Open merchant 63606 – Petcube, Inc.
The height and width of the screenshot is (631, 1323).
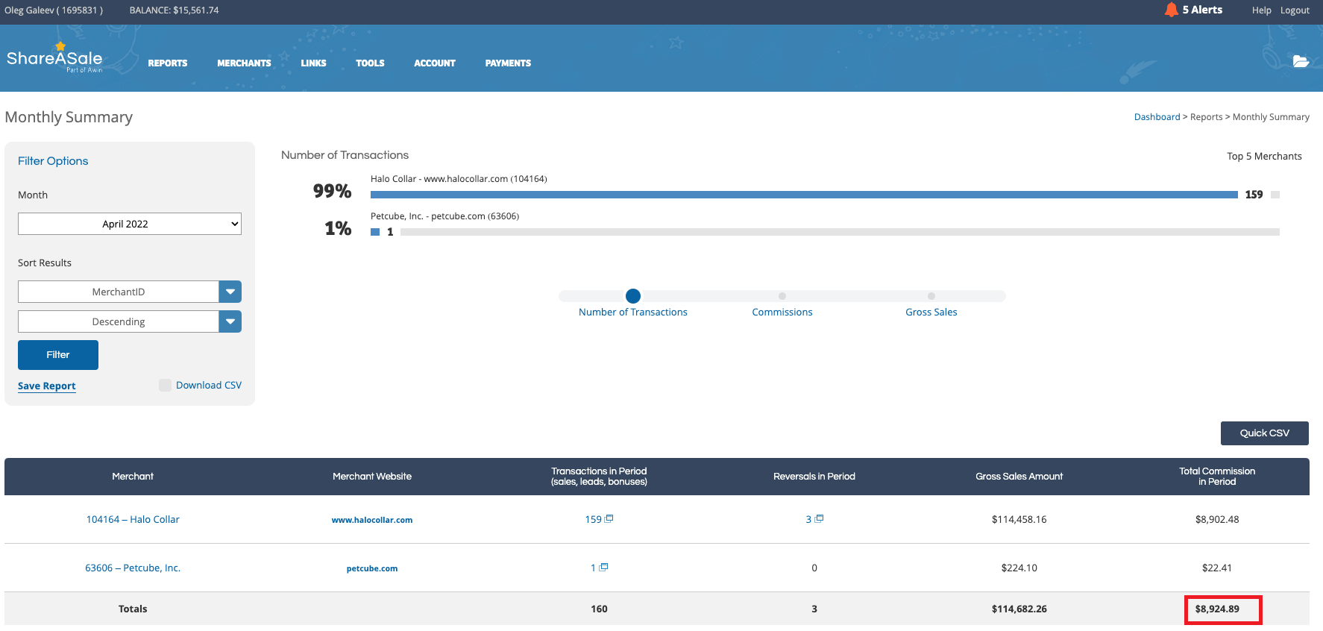133,568
